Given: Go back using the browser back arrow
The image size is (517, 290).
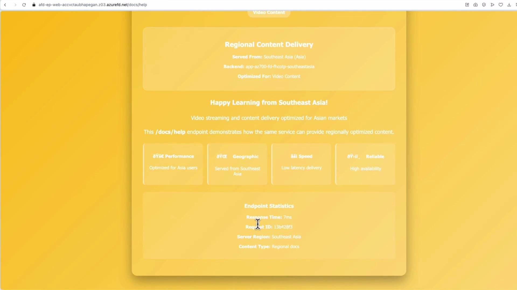Looking at the screenshot, I should click(5, 5).
